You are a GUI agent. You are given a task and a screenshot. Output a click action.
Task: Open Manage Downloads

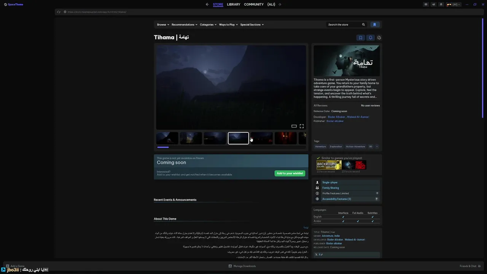[x=242, y=266]
